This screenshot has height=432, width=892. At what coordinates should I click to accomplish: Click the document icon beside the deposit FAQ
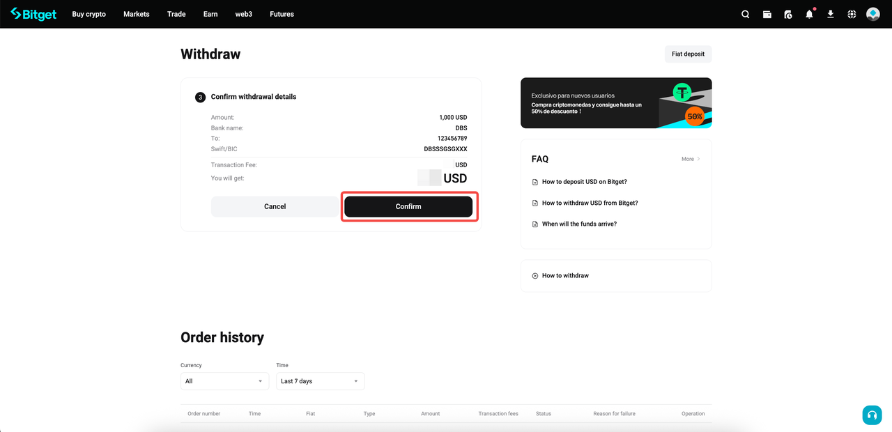tap(534, 181)
